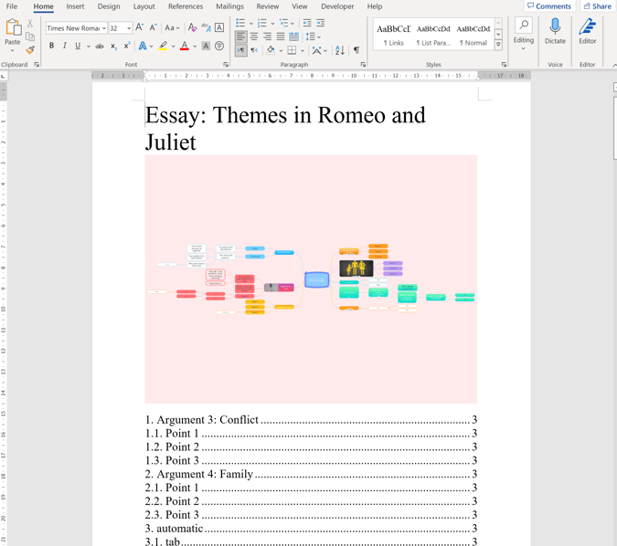Click the Argument 3: Conflict contents entry
The width and height of the screenshot is (617, 546).
tap(311, 420)
